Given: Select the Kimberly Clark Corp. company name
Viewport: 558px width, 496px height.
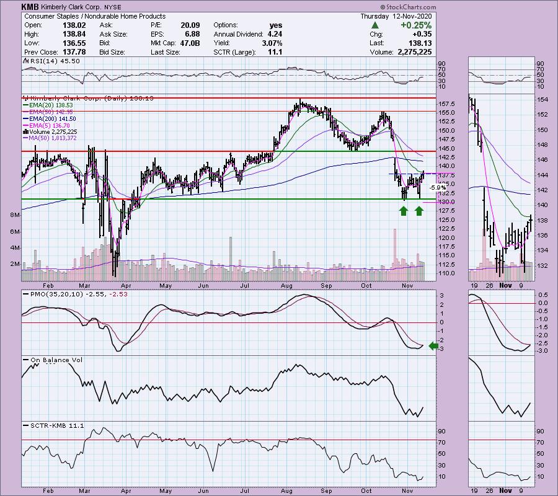Looking at the screenshot, I should pyautogui.click(x=71, y=7).
